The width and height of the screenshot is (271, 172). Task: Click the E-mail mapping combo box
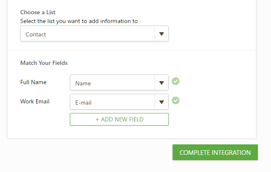click(112, 102)
